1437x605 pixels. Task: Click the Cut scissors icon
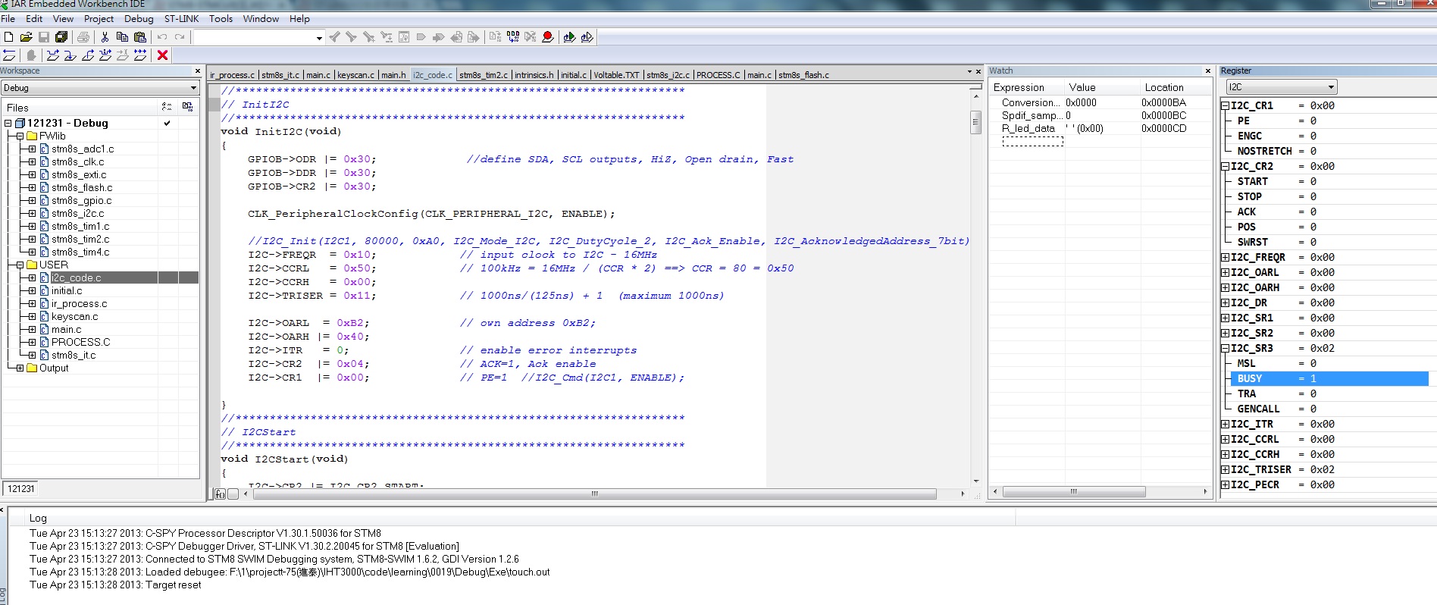coord(105,36)
